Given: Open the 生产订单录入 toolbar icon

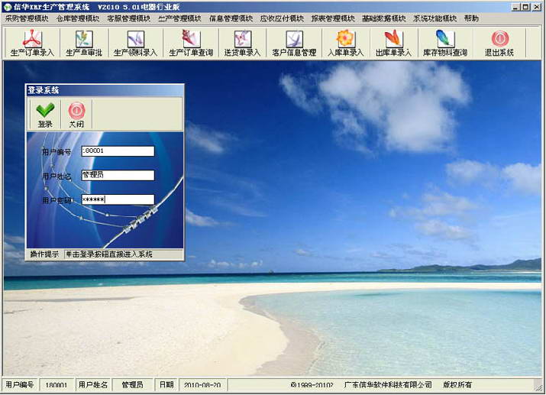Looking at the screenshot, I should [32, 44].
